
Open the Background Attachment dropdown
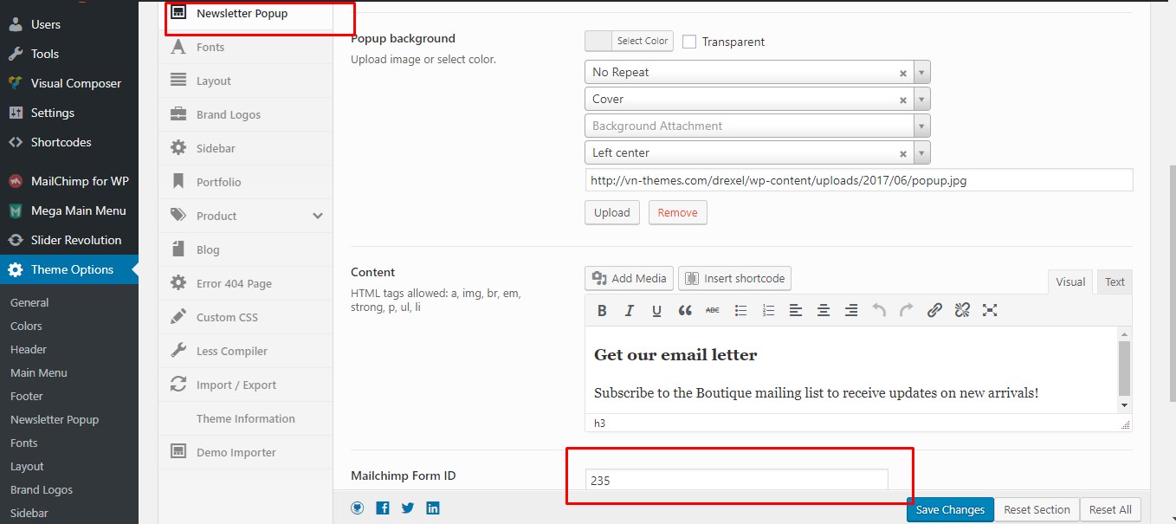tap(922, 126)
